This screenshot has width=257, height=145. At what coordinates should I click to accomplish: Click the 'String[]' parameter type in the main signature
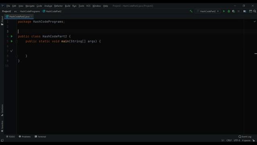click(x=78, y=41)
